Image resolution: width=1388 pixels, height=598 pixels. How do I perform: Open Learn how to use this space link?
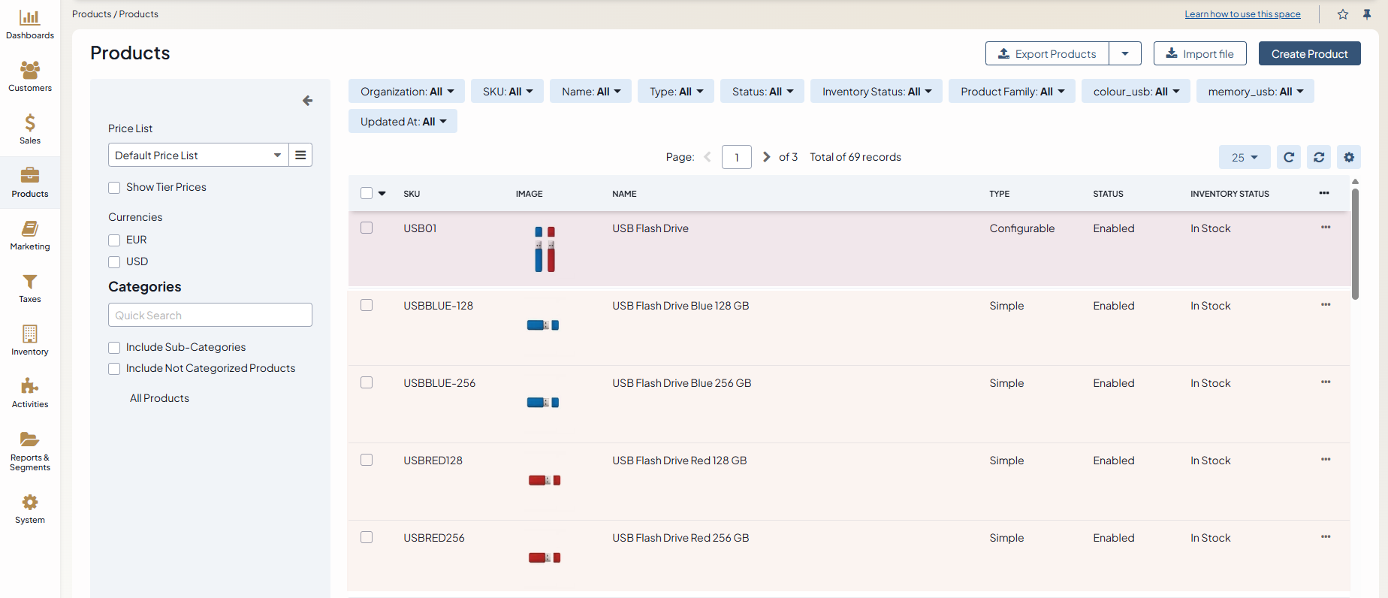(1242, 14)
